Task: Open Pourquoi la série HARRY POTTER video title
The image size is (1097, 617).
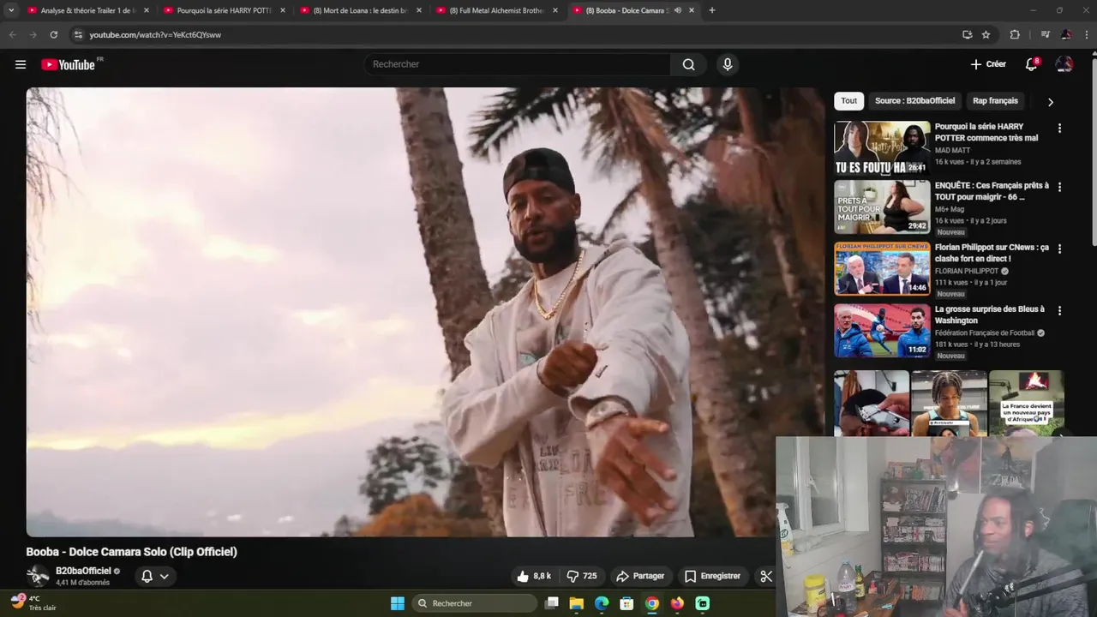Action: point(986,132)
